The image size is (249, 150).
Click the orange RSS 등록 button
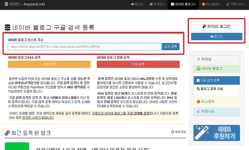click(49, 64)
